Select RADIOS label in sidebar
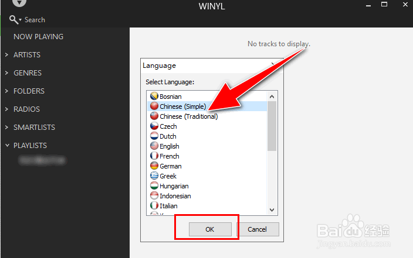Image resolution: width=413 pixels, height=258 pixels. (x=26, y=109)
